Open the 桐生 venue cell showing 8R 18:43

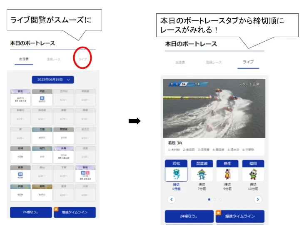point(20,97)
